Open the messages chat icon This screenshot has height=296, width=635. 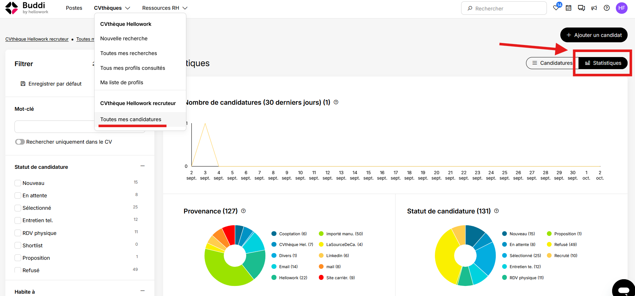[581, 8]
